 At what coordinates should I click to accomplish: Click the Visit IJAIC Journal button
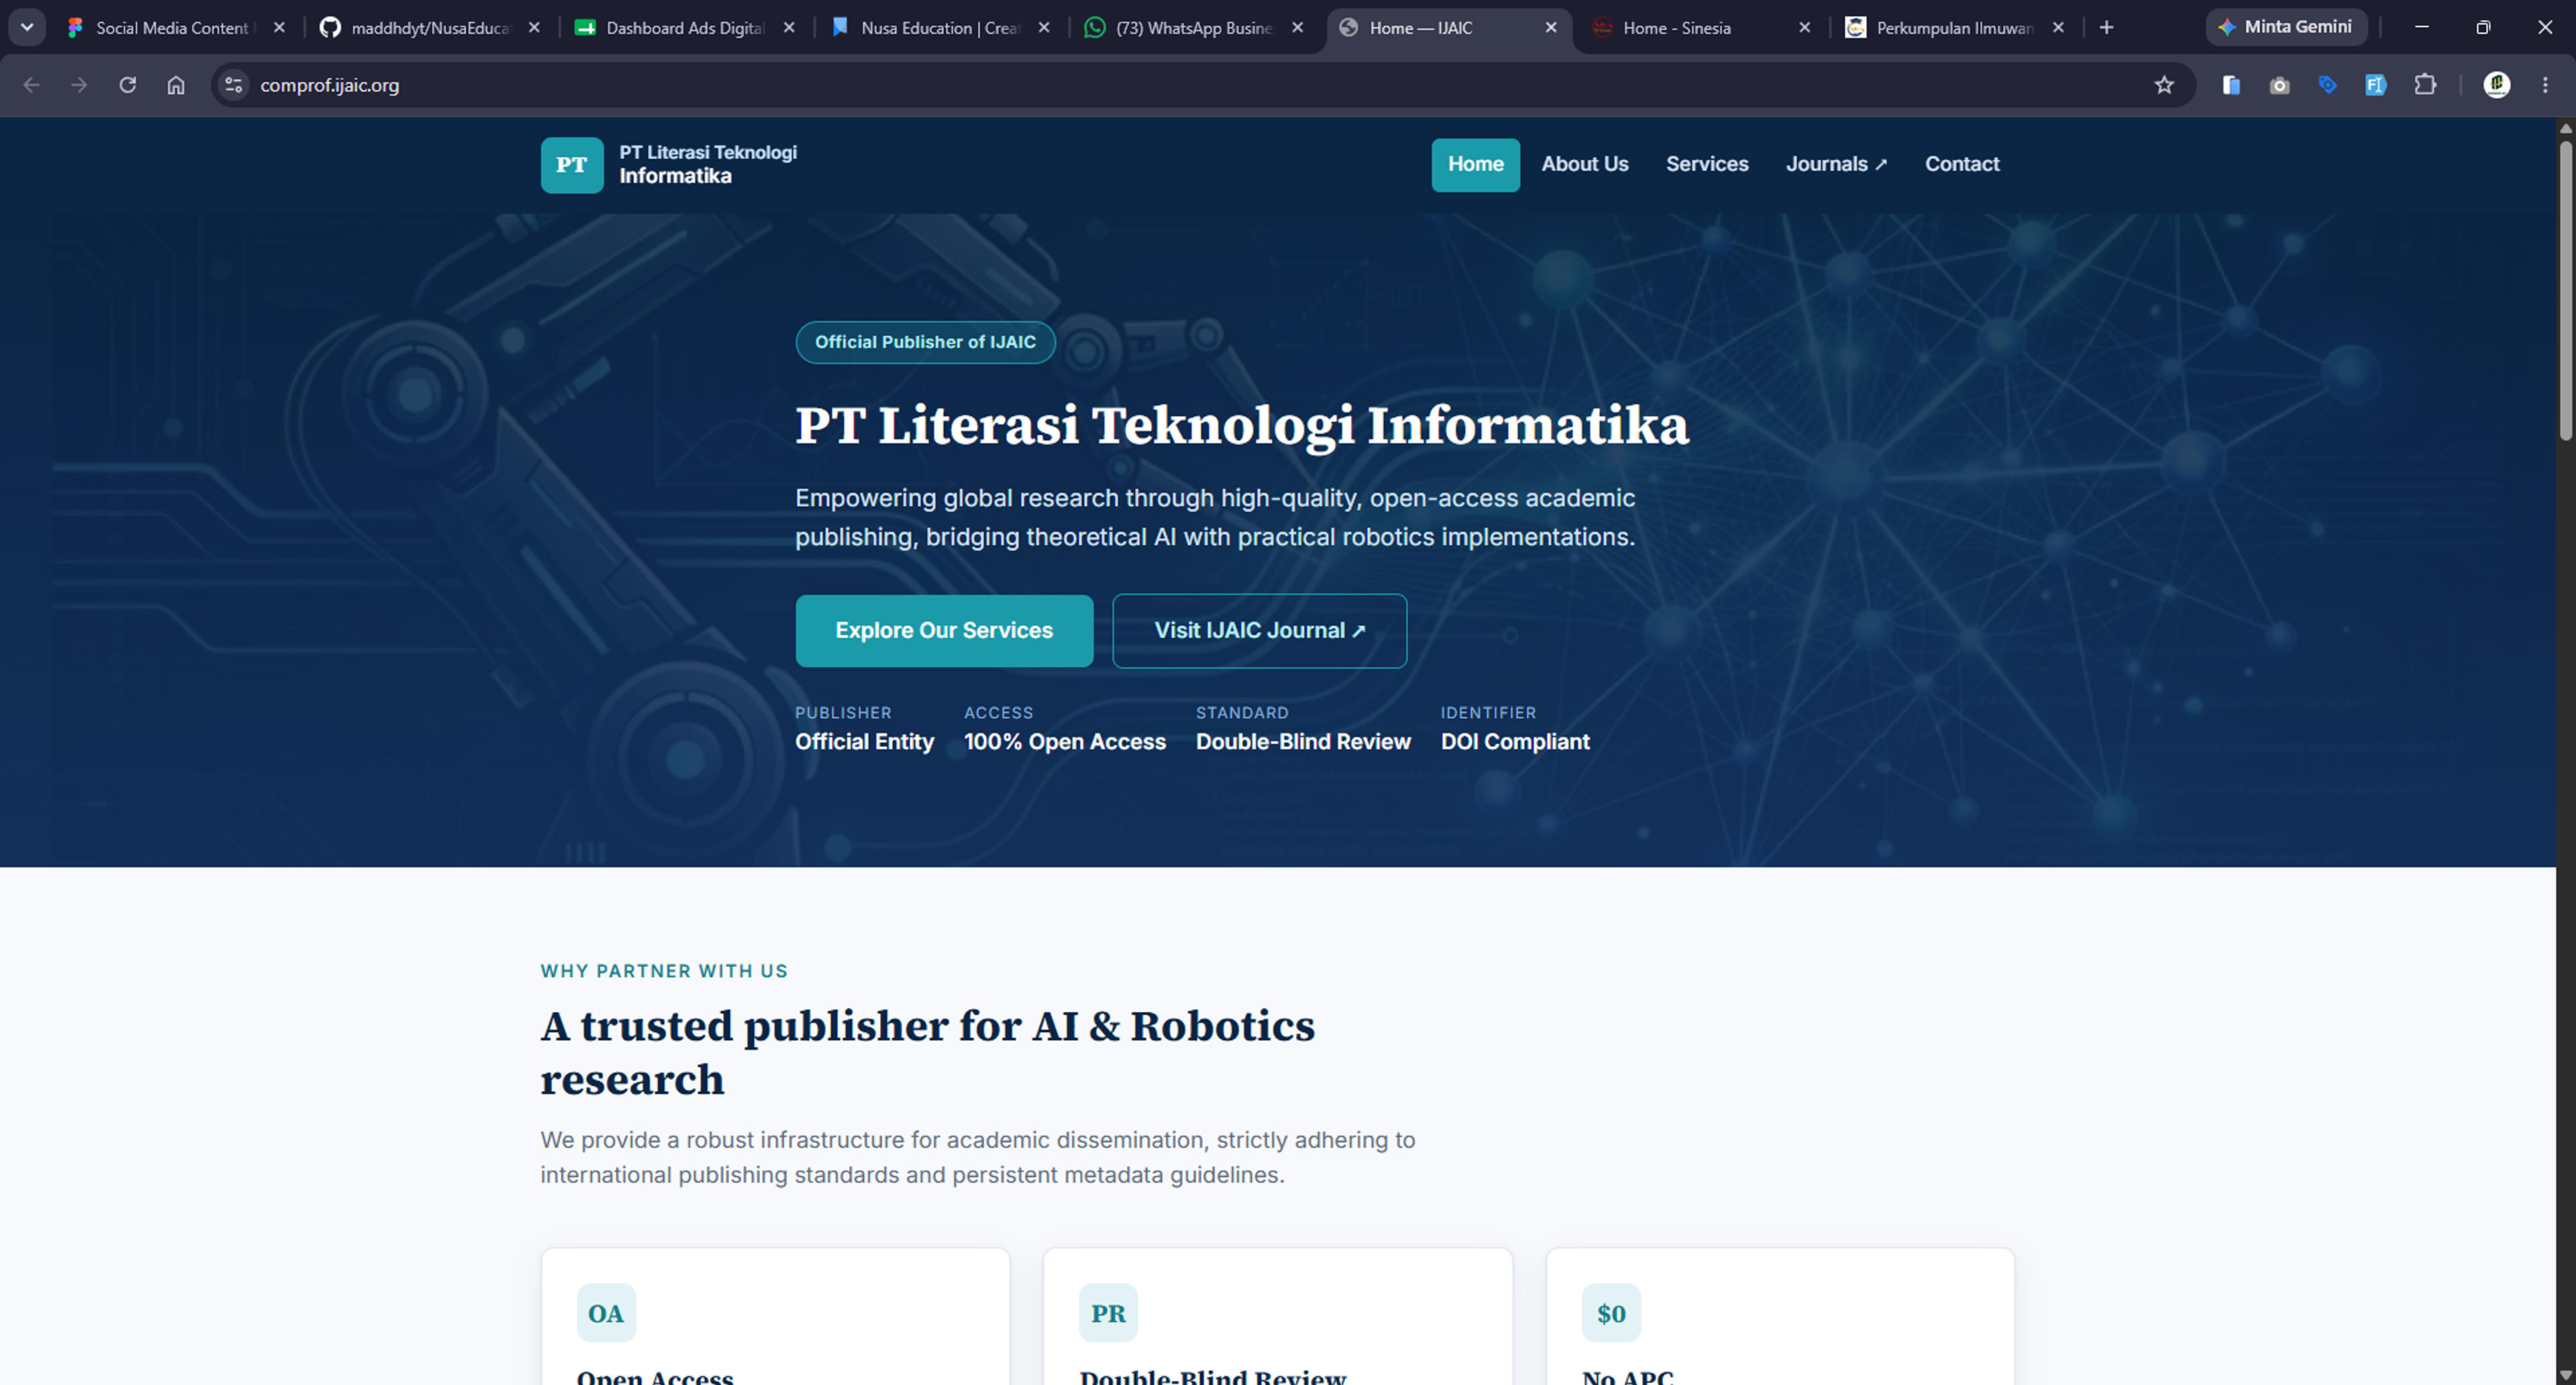pyautogui.click(x=1259, y=631)
